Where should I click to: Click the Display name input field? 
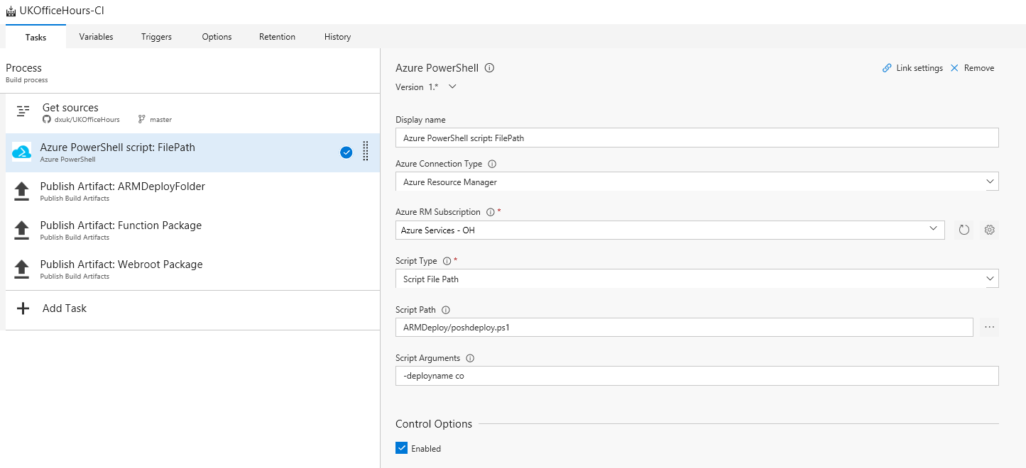click(x=697, y=138)
